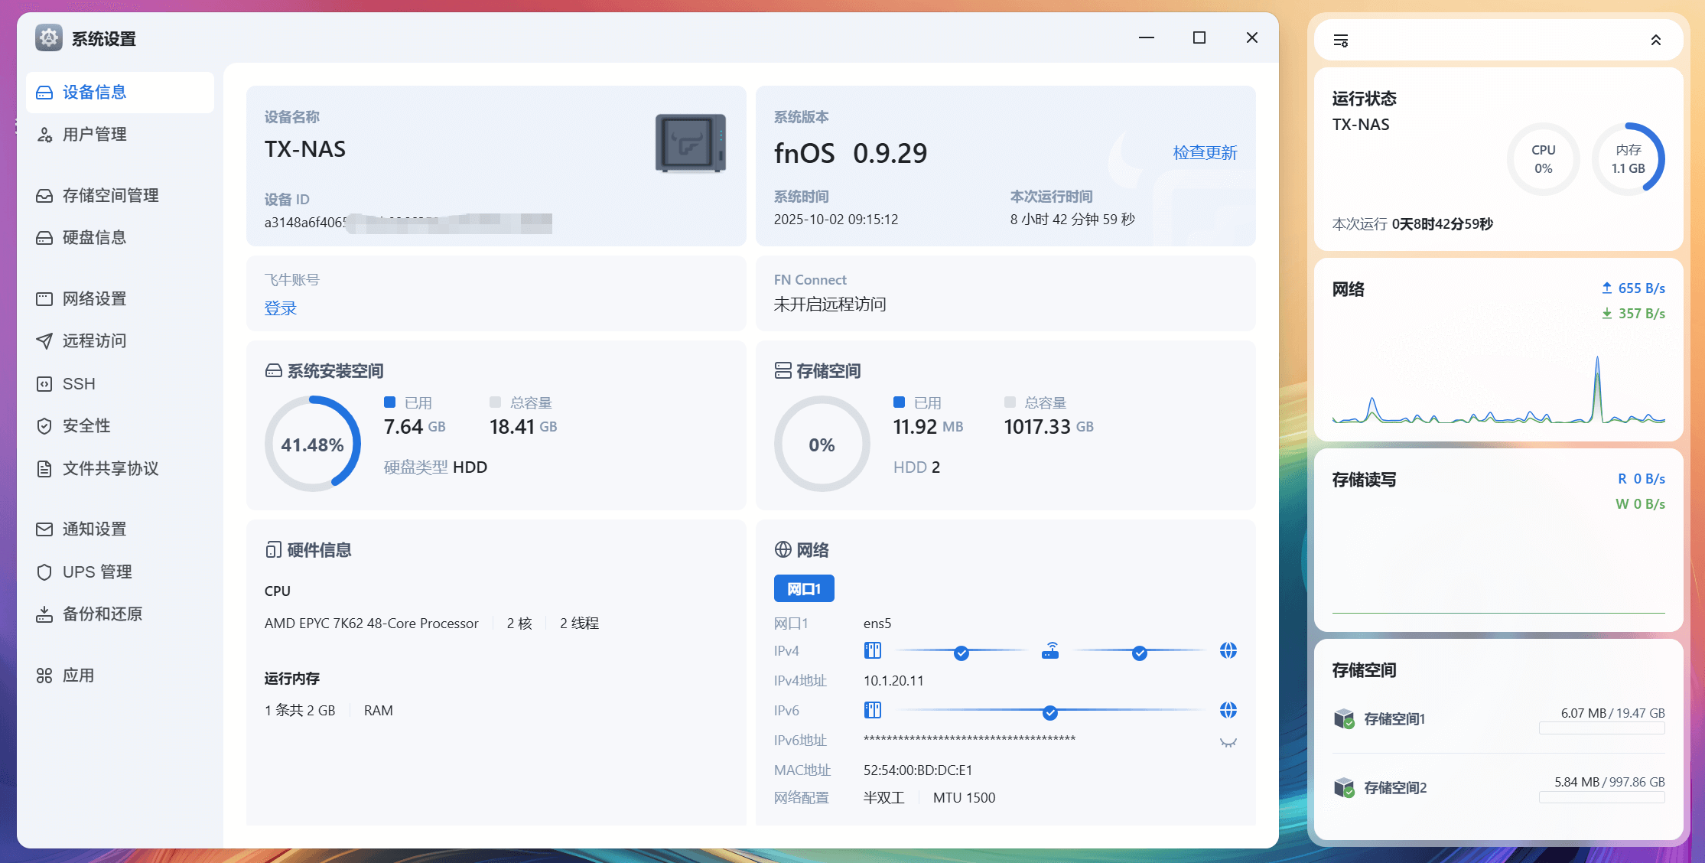Click the system settings gear icon
Screen dimensions: 1705x863
pos(49,37)
